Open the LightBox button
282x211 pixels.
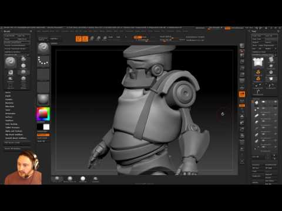(55, 39)
